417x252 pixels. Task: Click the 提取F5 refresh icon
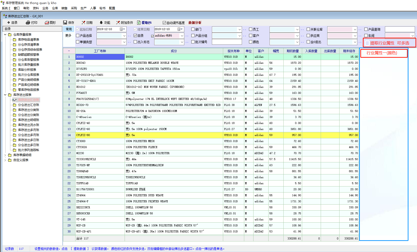click(139, 23)
